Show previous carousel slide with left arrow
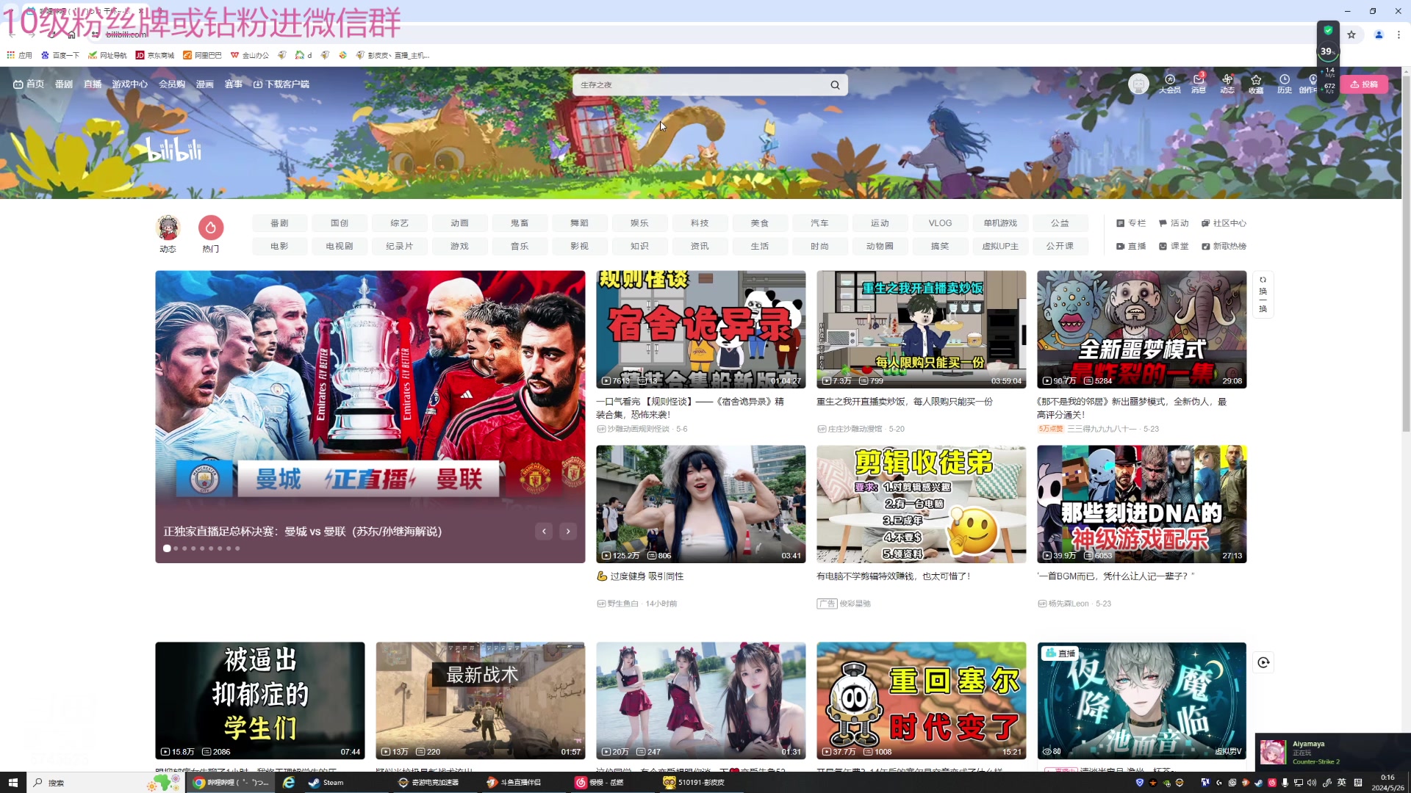 [544, 532]
